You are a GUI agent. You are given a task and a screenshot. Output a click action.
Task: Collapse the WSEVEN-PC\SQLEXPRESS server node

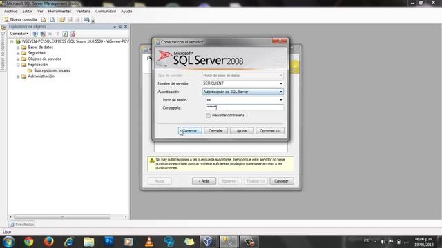click(12, 41)
